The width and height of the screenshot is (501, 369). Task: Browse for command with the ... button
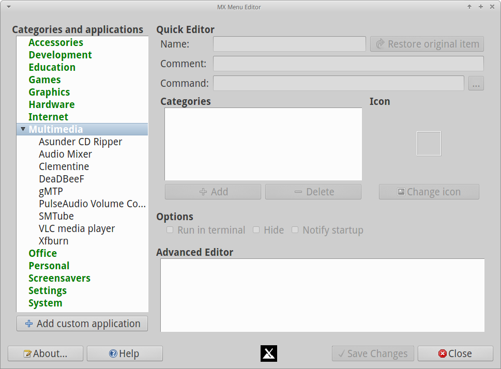click(476, 83)
